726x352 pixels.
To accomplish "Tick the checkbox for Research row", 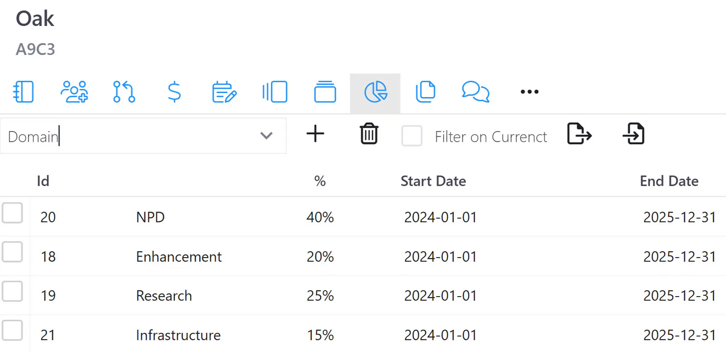I will (x=12, y=291).
